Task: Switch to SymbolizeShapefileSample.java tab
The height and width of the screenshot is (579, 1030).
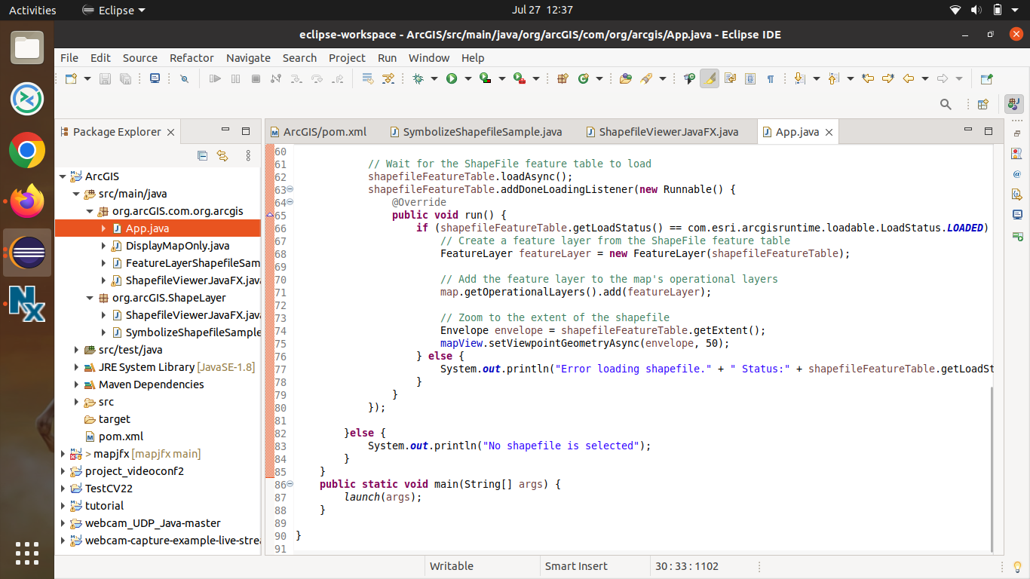Action: coord(476,132)
